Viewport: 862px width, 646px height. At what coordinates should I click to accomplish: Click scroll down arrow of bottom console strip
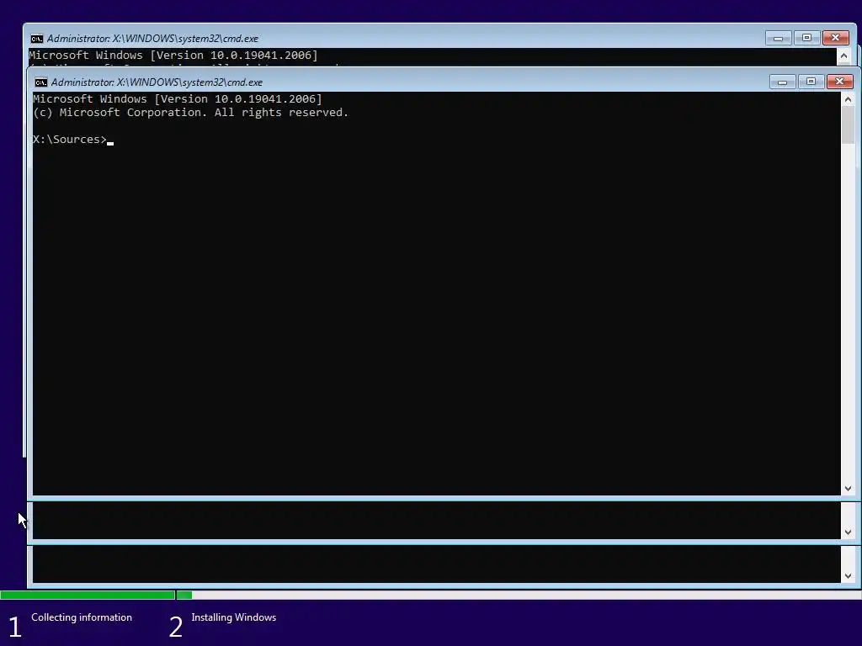click(x=848, y=576)
